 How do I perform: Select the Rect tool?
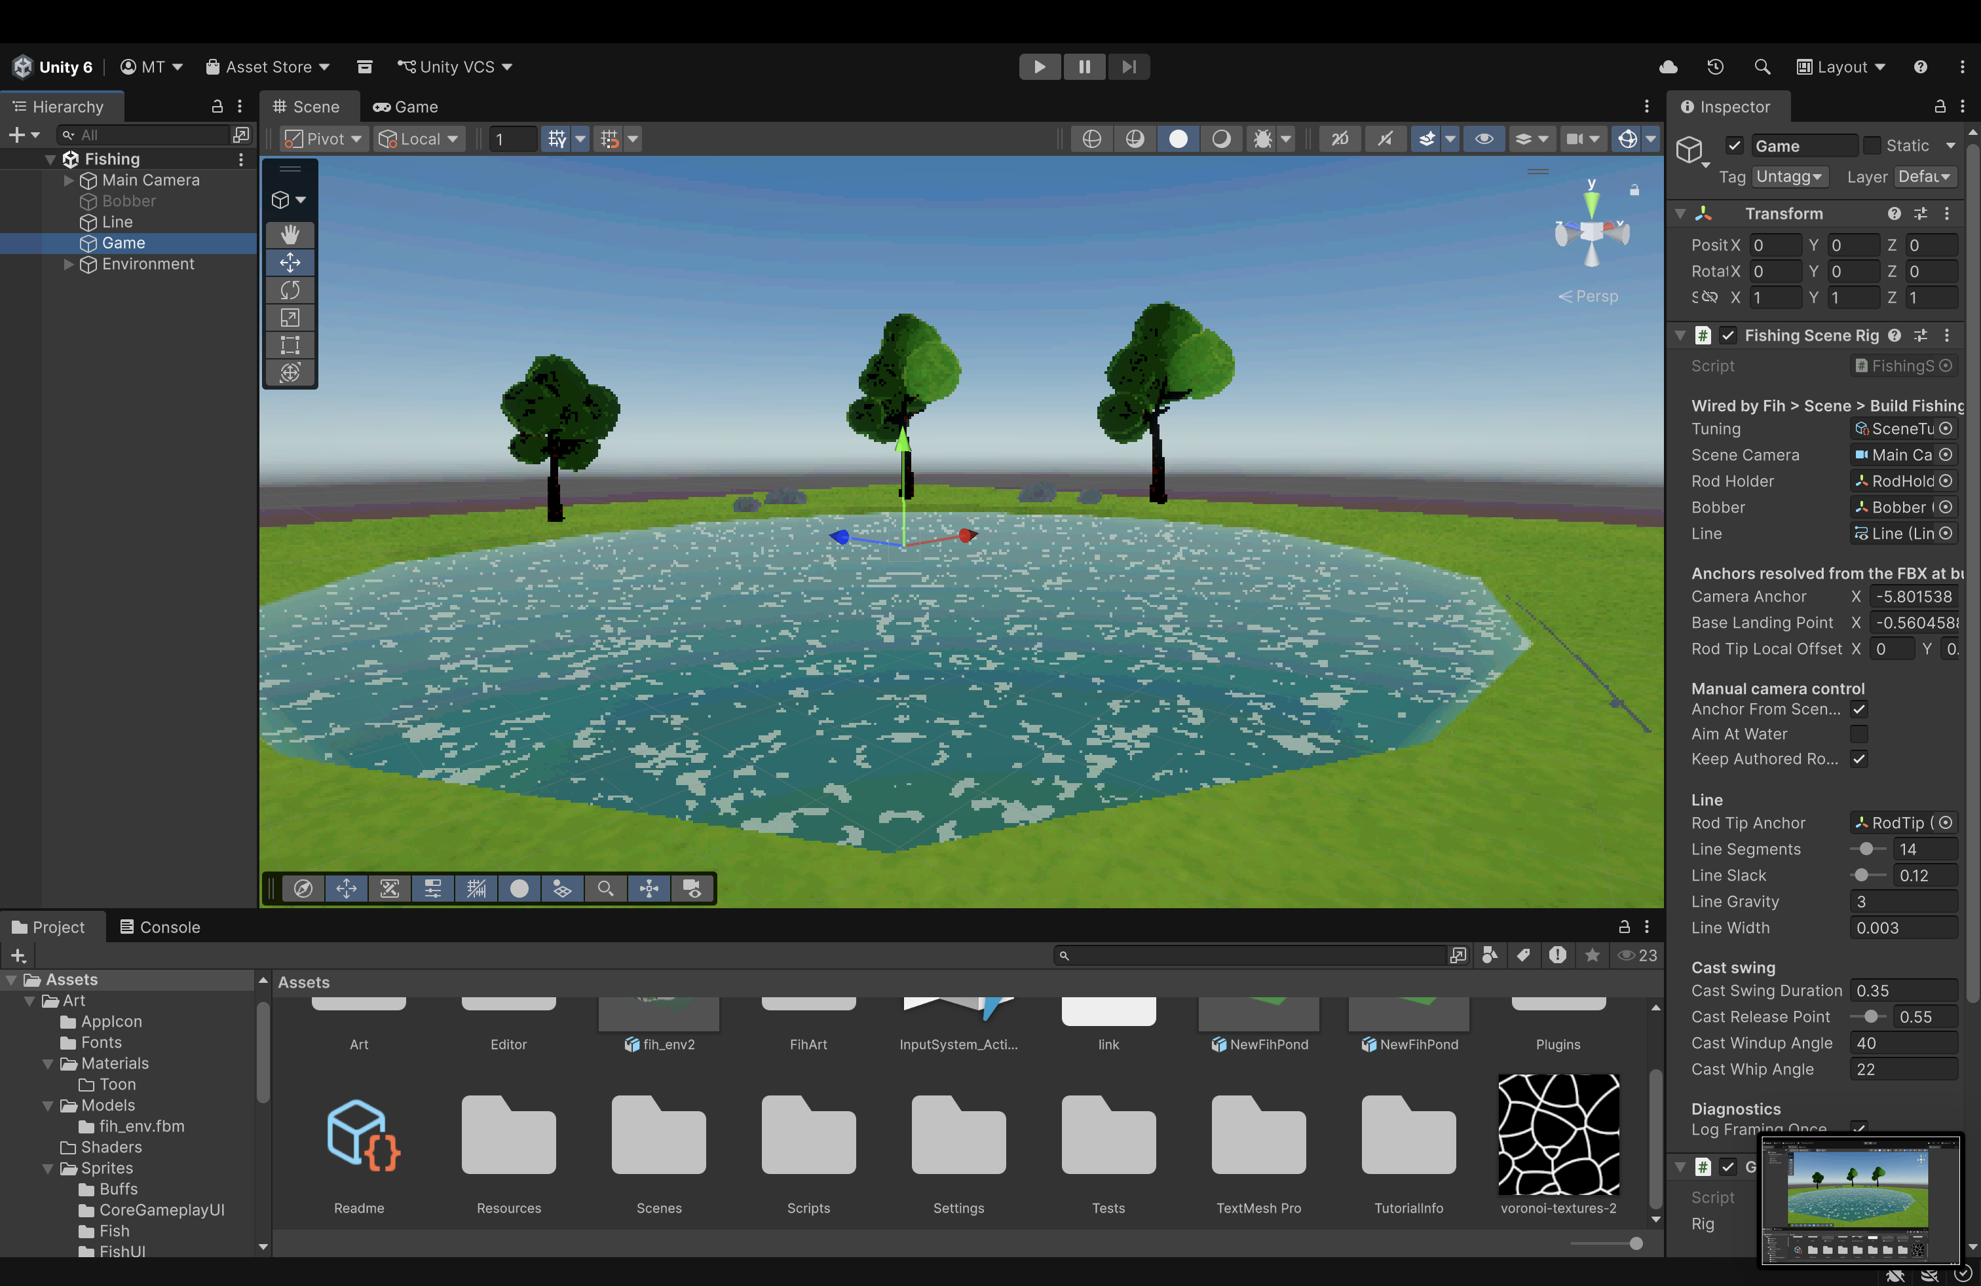pyautogui.click(x=290, y=344)
